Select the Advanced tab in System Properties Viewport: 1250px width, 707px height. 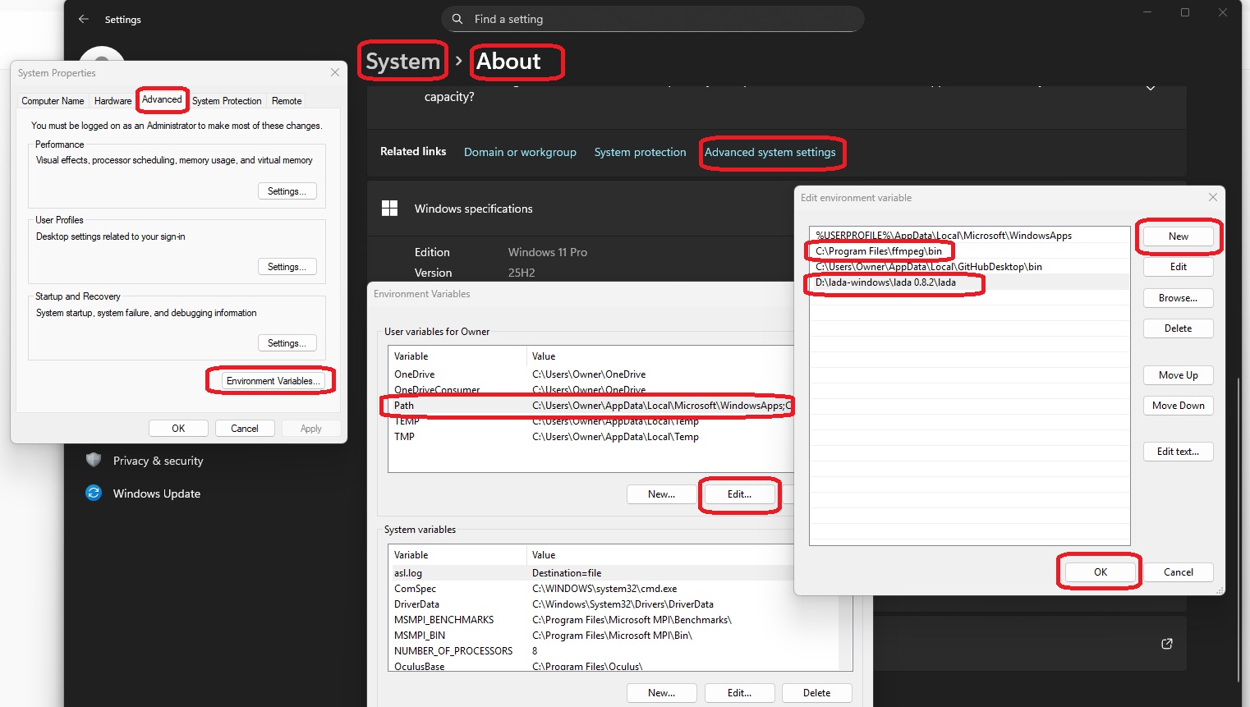162,99
